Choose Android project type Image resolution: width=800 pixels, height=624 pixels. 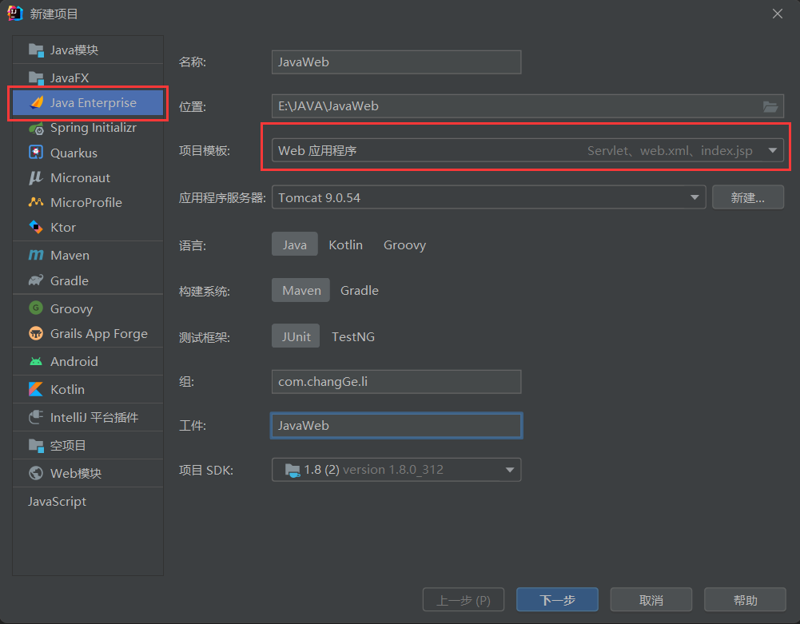pyautogui.click(x=88, y=361)
